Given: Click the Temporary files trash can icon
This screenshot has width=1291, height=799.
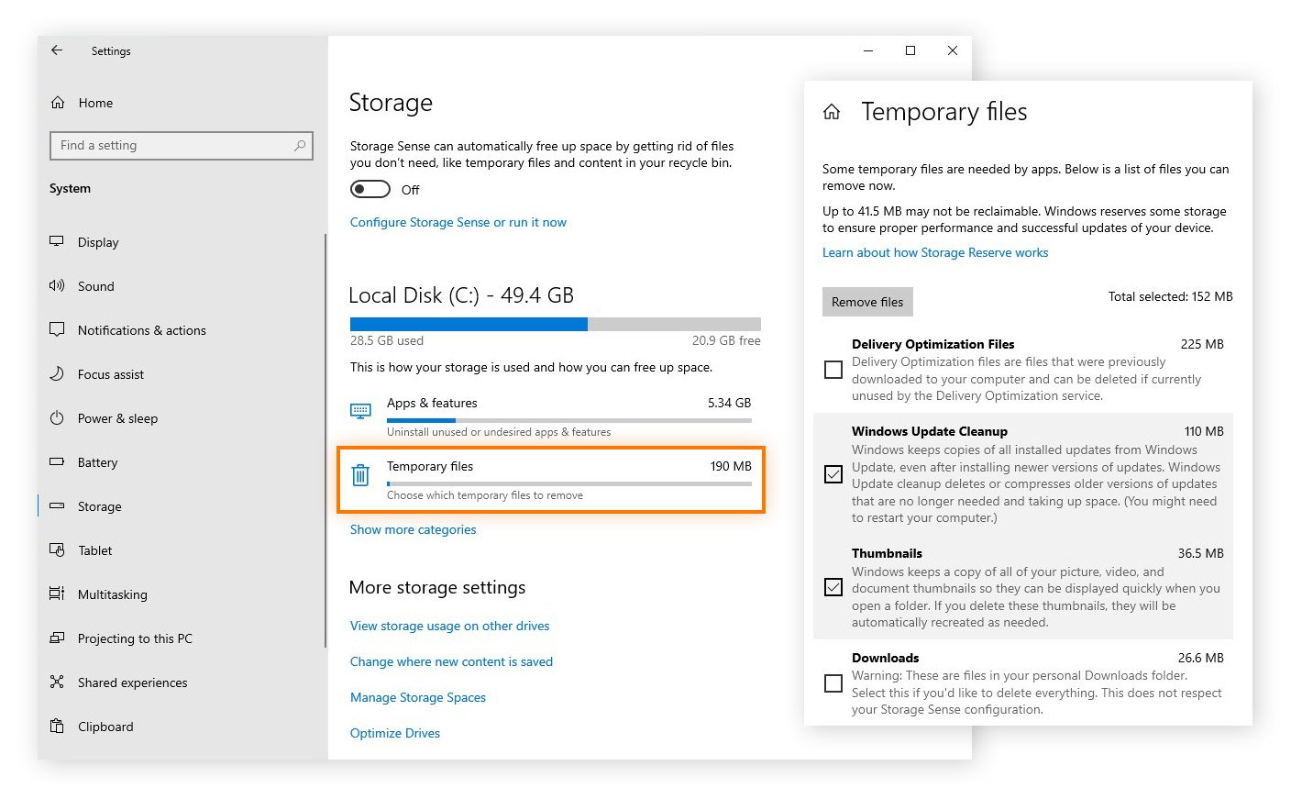Looking at the screenshot, I should [360, 475].
